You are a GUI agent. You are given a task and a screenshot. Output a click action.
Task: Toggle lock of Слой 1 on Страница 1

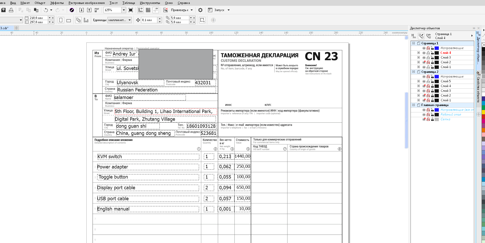tap(432, 67)
